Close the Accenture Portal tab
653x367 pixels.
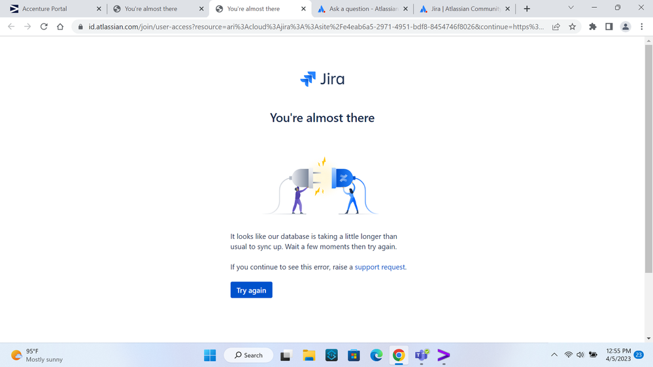pos(99,8)
